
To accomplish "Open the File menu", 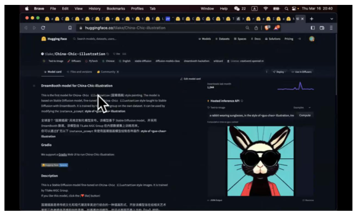I will pos(53,8).
